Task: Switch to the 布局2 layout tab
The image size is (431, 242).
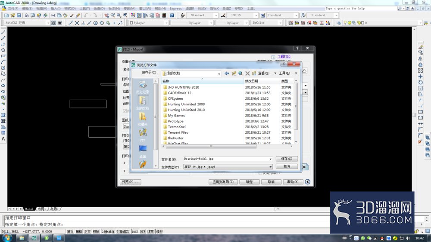Action: coord(54,209)
